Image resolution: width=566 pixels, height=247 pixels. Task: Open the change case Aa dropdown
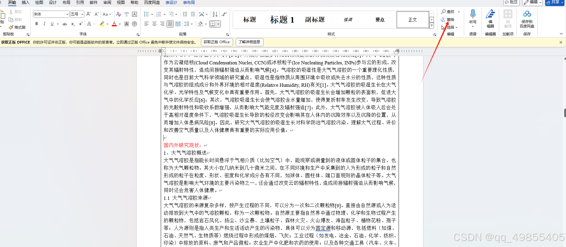coord(107,14)
